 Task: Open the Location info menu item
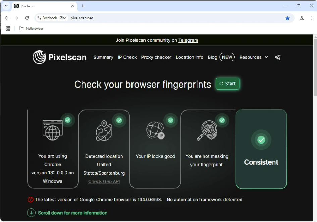coord(190,57)
